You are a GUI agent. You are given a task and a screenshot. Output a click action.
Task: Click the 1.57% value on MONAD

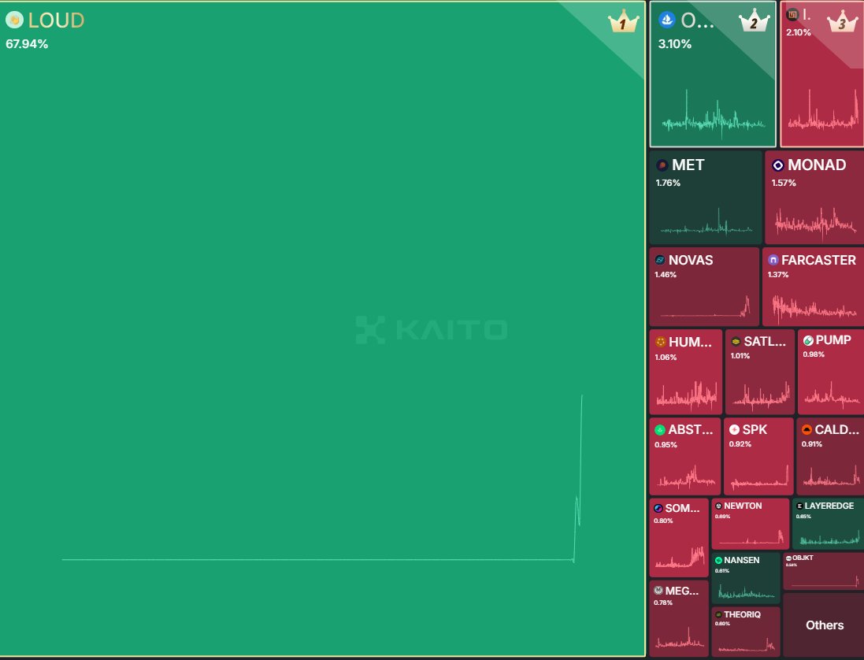(784, 183)
